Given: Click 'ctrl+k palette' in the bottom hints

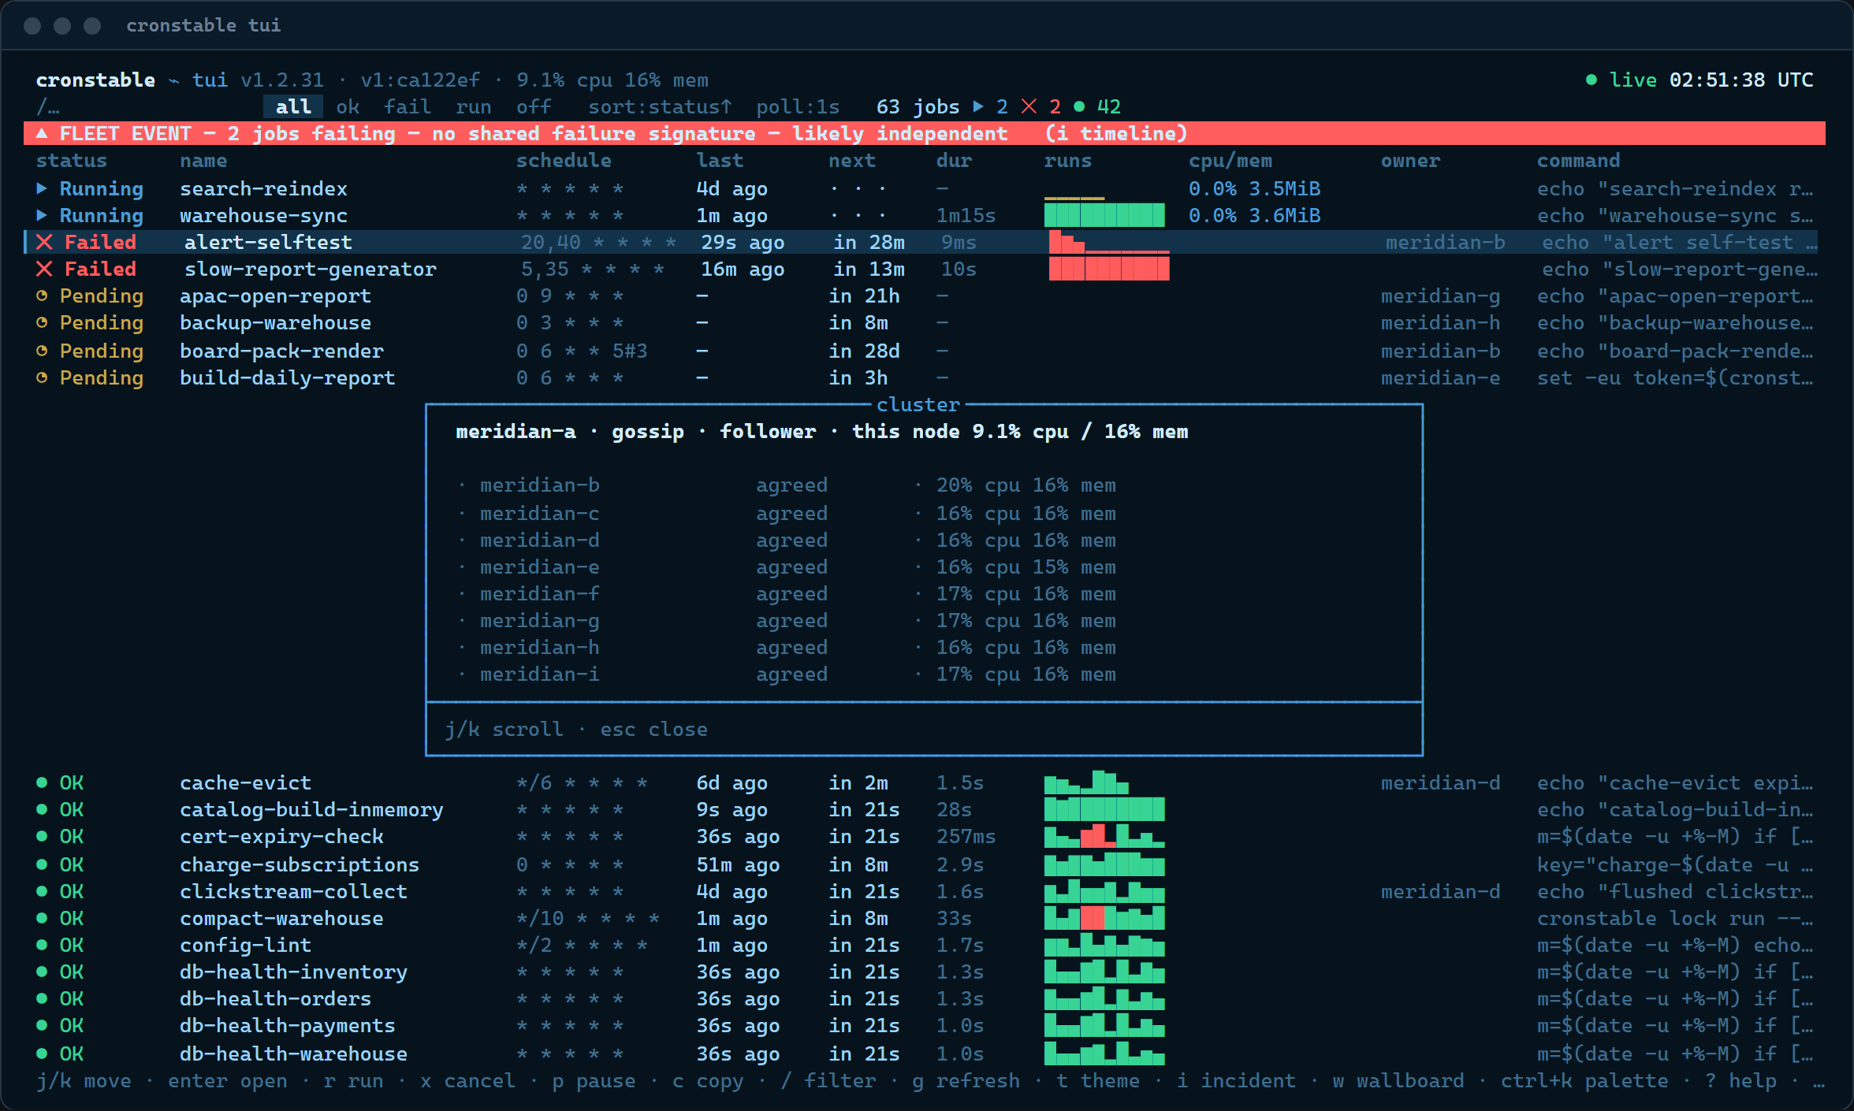Looking at the screenshot, I should pyautogui.click(x=1584, y=1080).
